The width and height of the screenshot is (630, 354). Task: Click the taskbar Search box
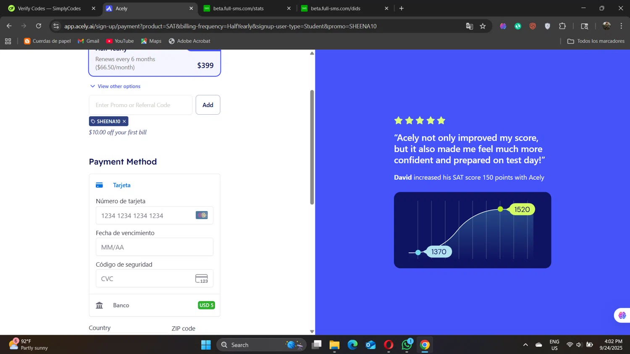[261, 345]
